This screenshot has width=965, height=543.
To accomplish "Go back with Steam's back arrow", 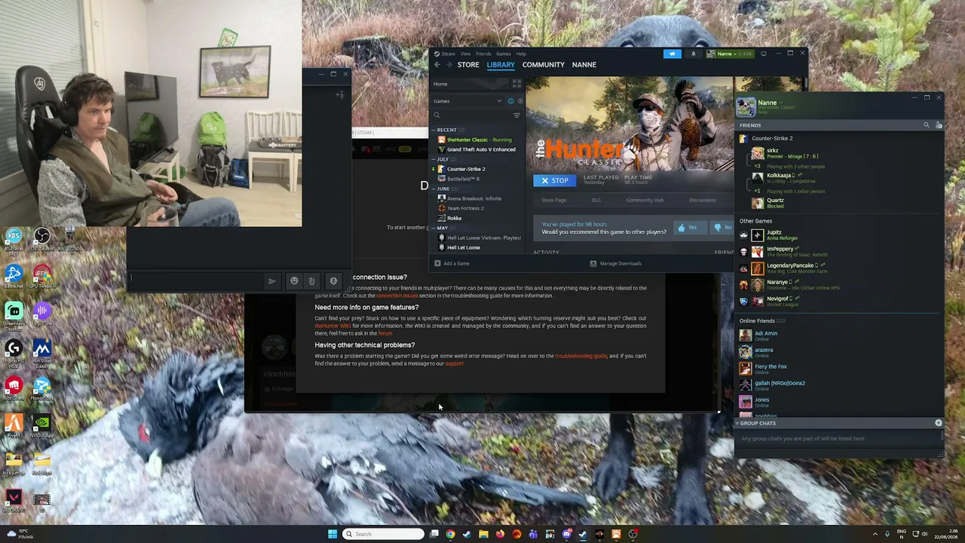I will pos(437,65).
